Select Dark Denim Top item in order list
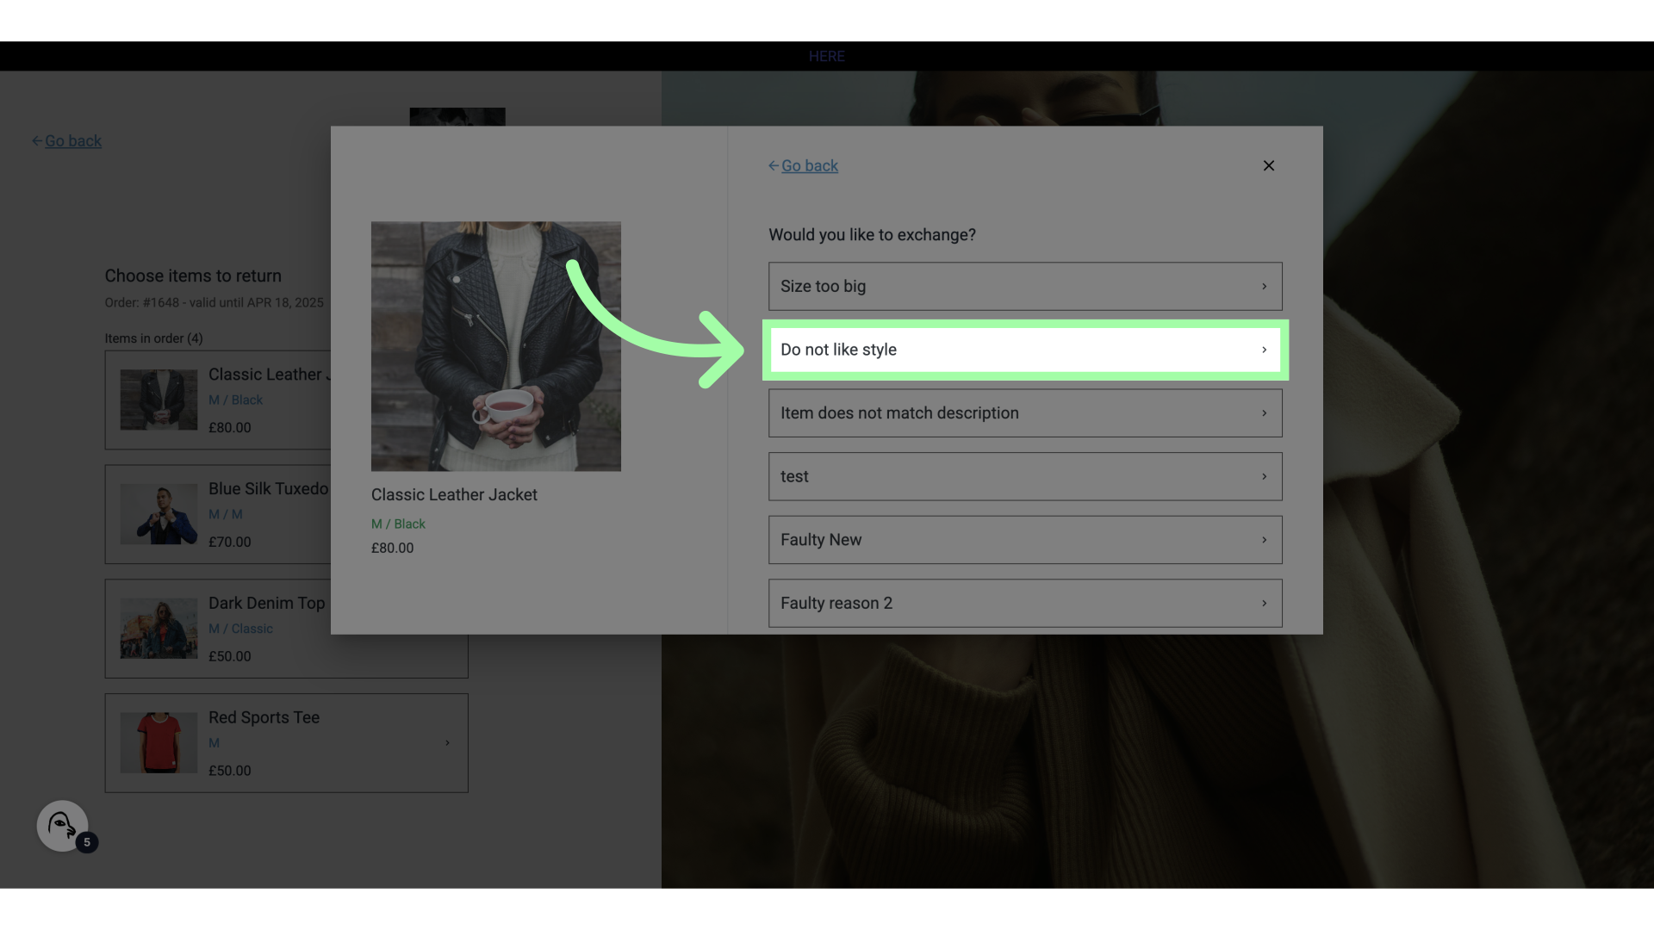 [286, 629]
